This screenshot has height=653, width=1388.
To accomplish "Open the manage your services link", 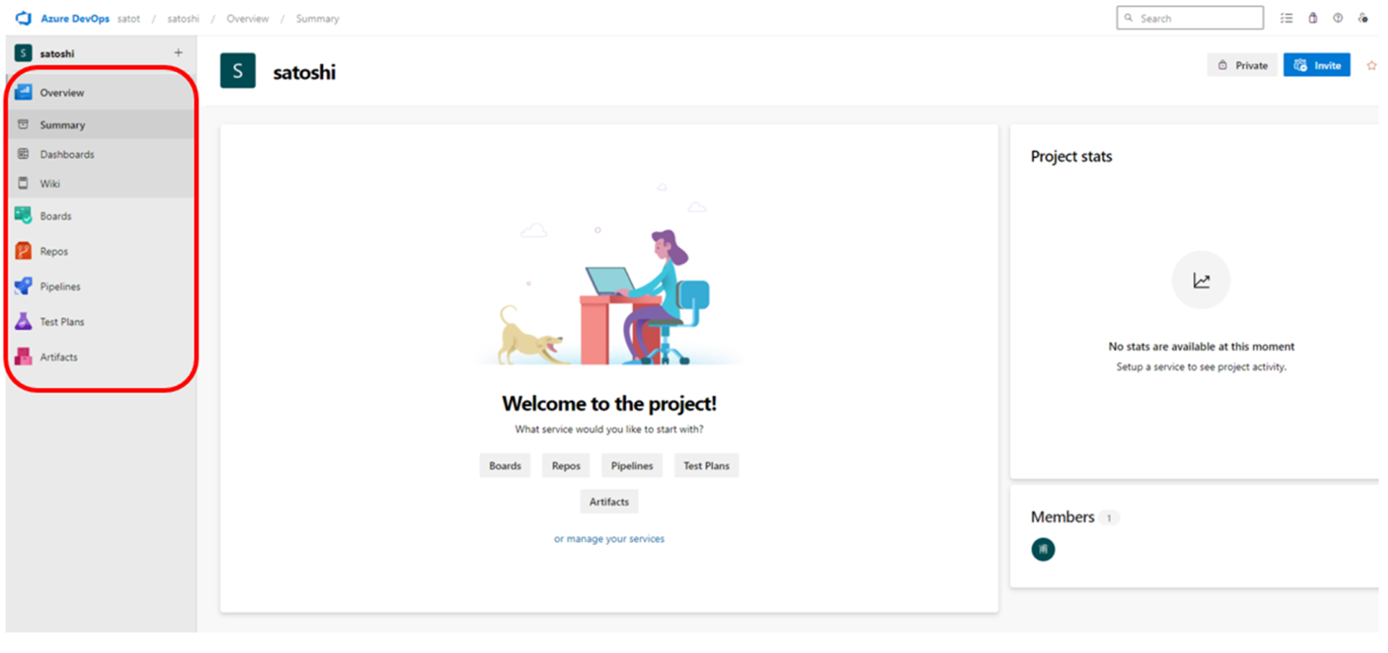I will click(x=609, y=538).
